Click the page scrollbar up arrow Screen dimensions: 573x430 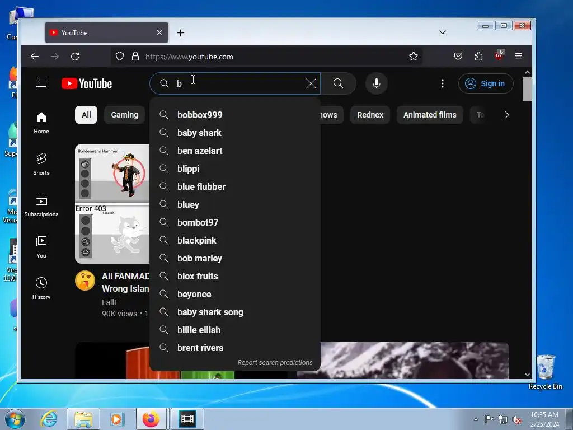click(x=527, y=72)
